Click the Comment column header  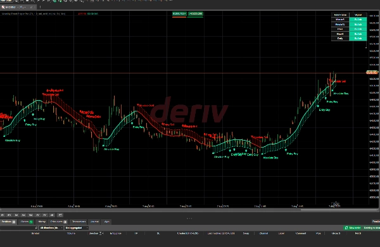click(301, 233)
